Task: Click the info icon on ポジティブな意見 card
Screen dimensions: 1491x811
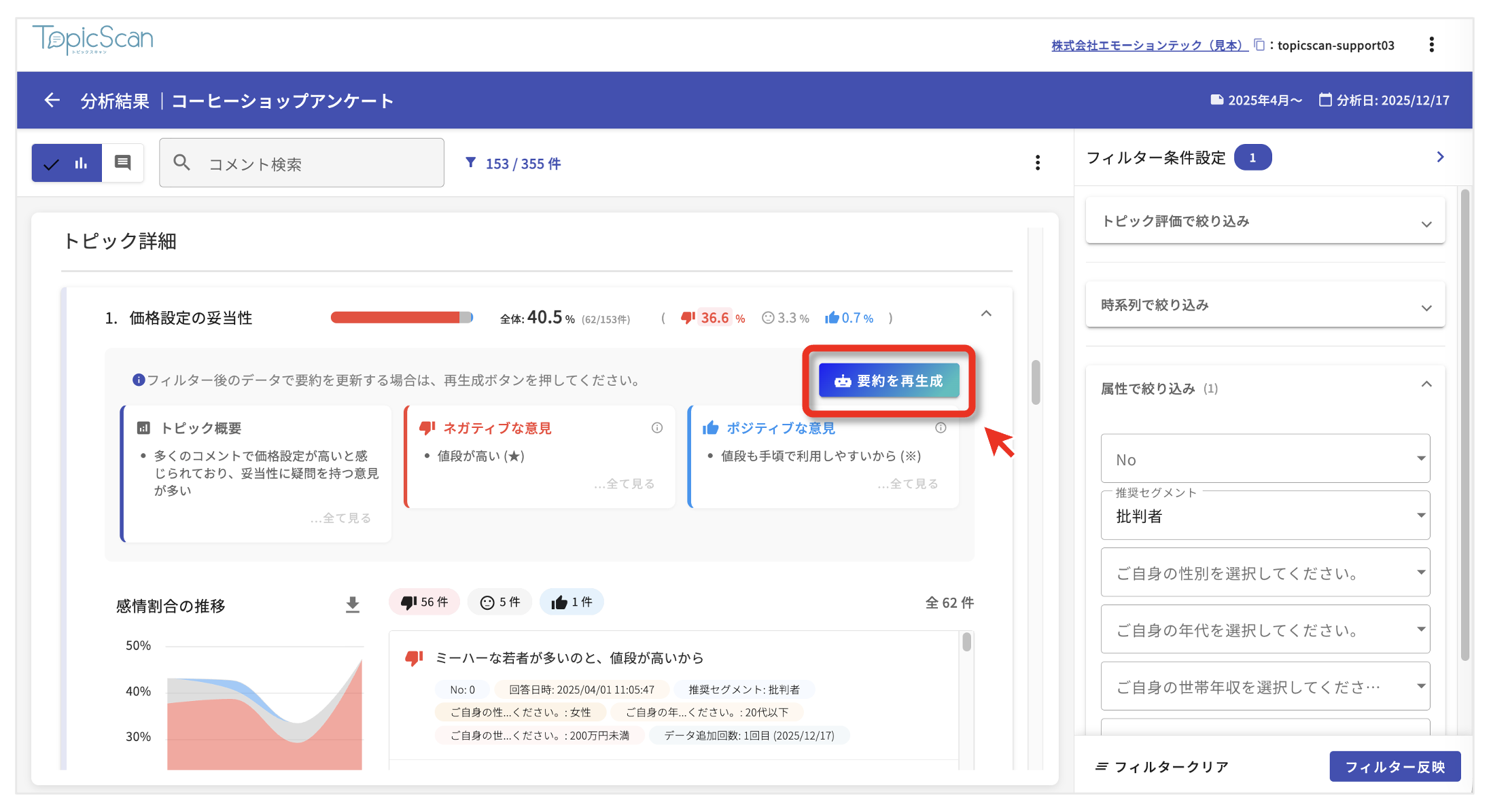Action: 941,428
